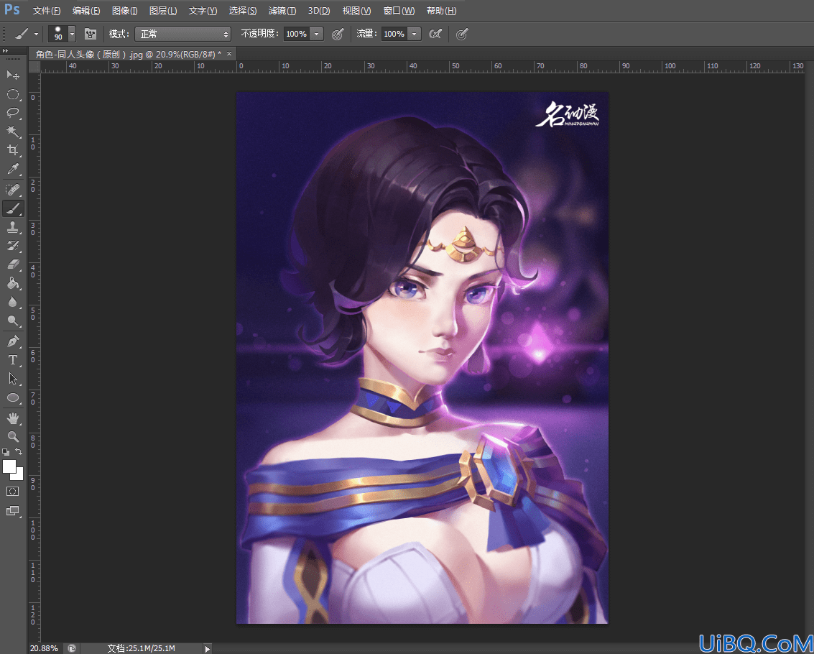Open the 视图(V) menu

[x=356, y=11]
